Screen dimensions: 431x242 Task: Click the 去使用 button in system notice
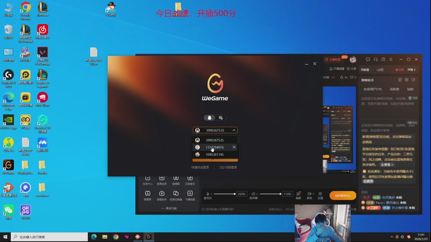click(x=368, y=181)
